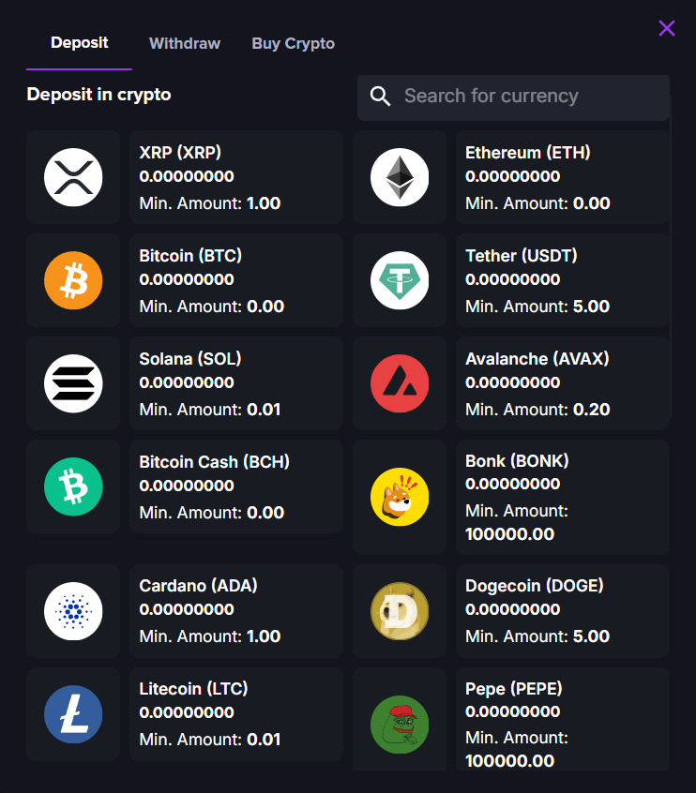Close the deposit dialog with the X
This screenshot has height=793, width=696.
667,28
